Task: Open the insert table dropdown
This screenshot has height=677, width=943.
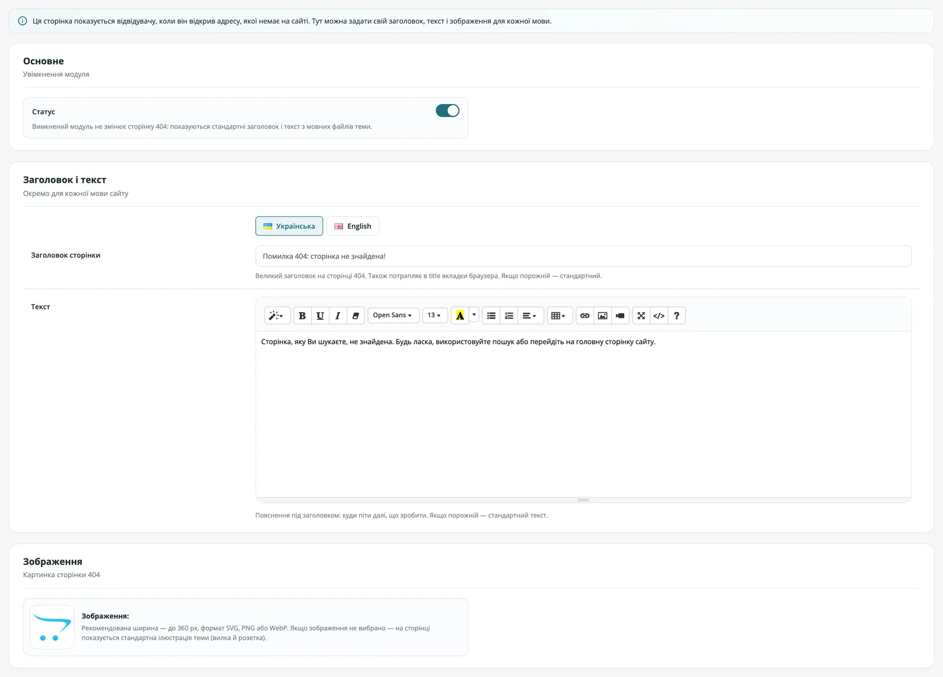Action: tap(559, 316)
